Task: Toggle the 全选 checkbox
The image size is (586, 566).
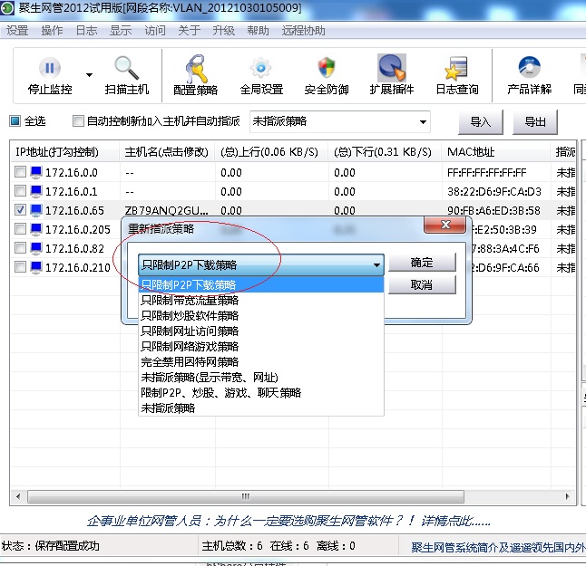Action: click(x=15, y=121)
